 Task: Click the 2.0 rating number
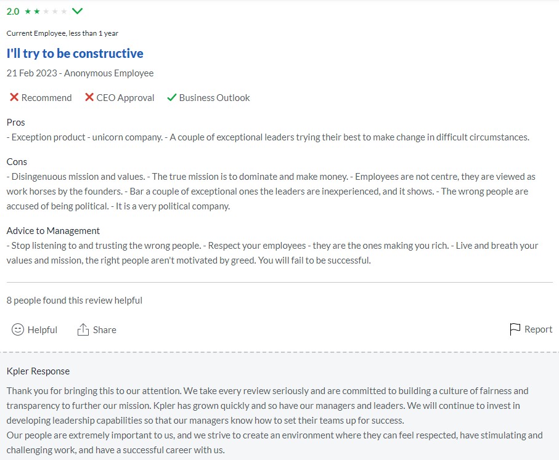13,12
